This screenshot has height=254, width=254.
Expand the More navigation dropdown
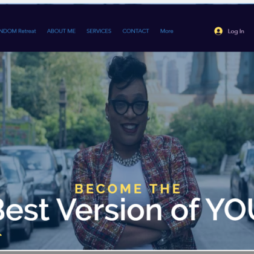click(x=167, y=31)
